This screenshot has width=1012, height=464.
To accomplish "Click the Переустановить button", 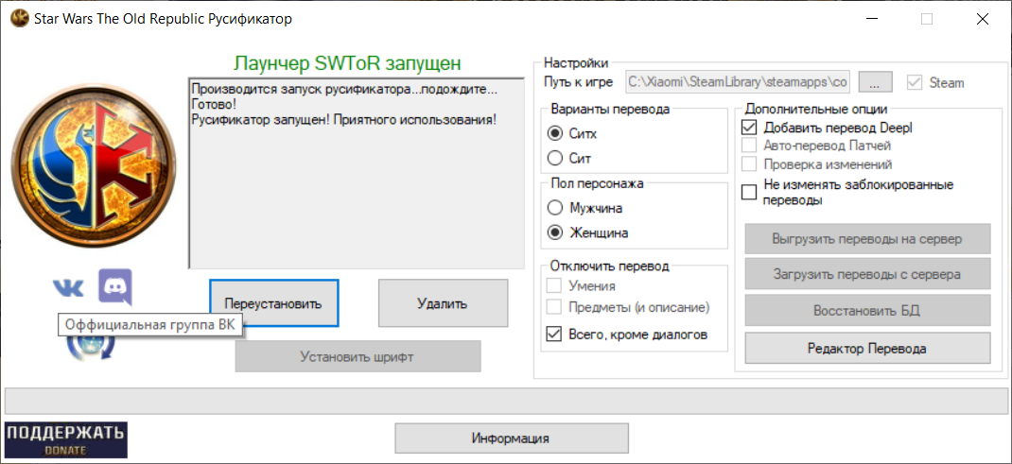I will 273,303.
